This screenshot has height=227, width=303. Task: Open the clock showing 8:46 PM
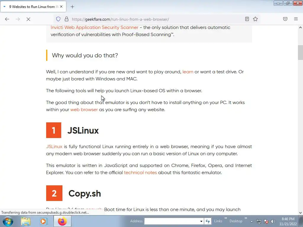(x=288, y=221)
